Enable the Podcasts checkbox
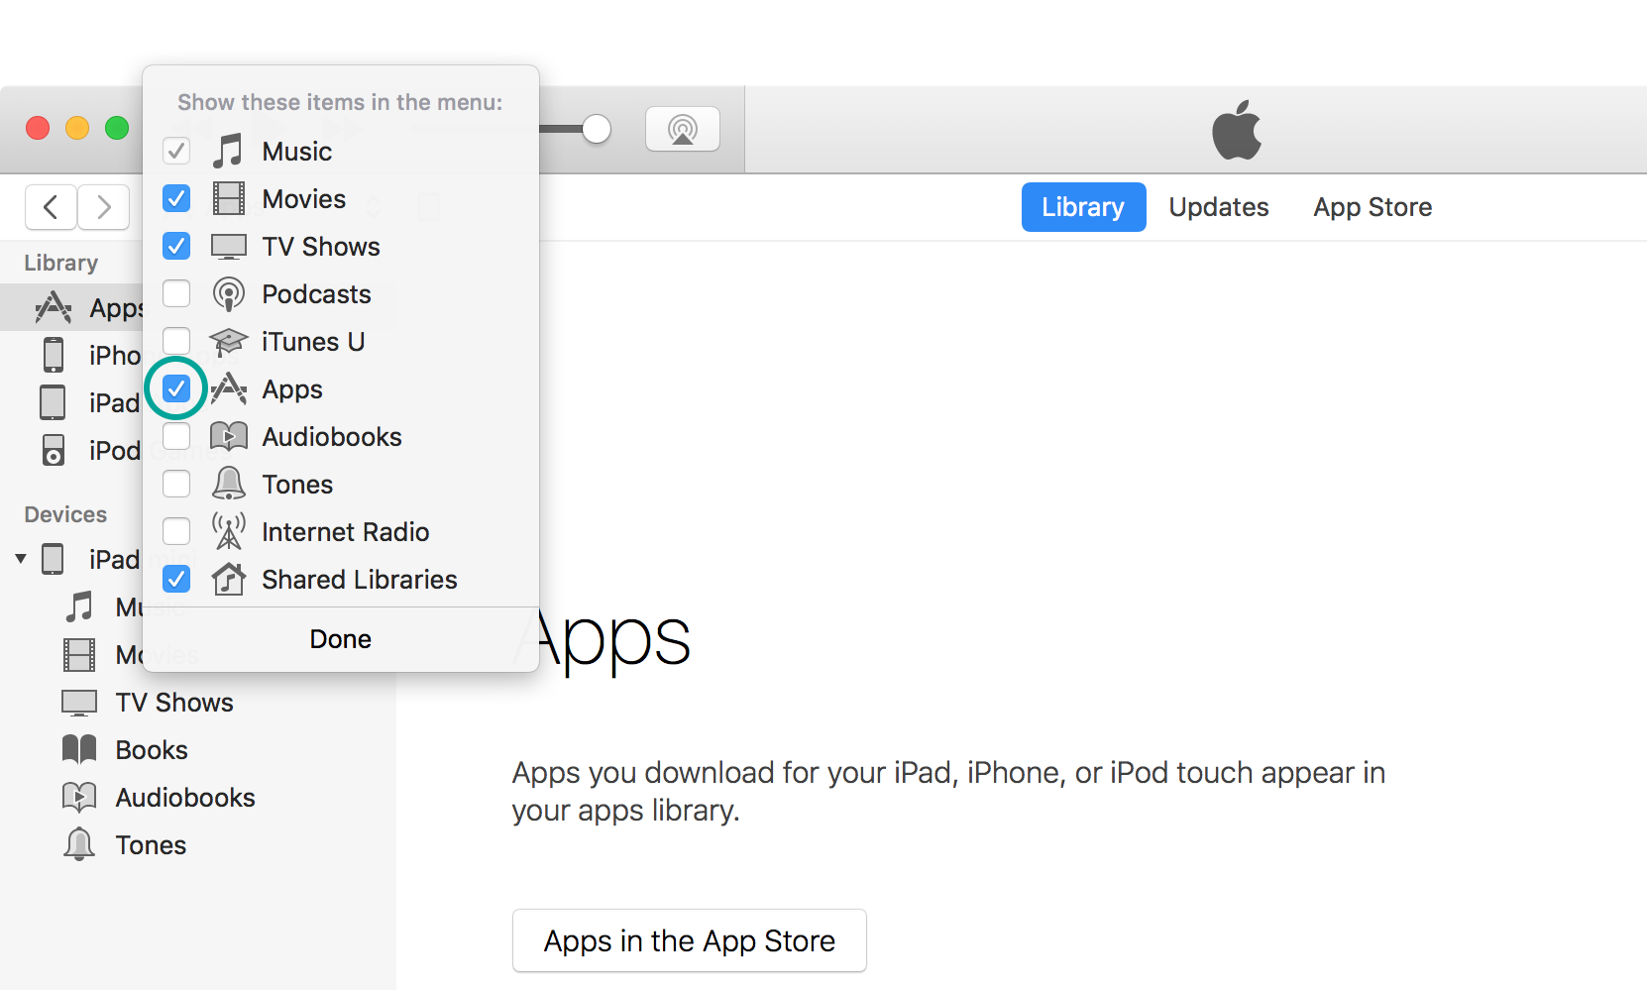This screenshot has height=990, width=1647. click(x=176, y=294)
